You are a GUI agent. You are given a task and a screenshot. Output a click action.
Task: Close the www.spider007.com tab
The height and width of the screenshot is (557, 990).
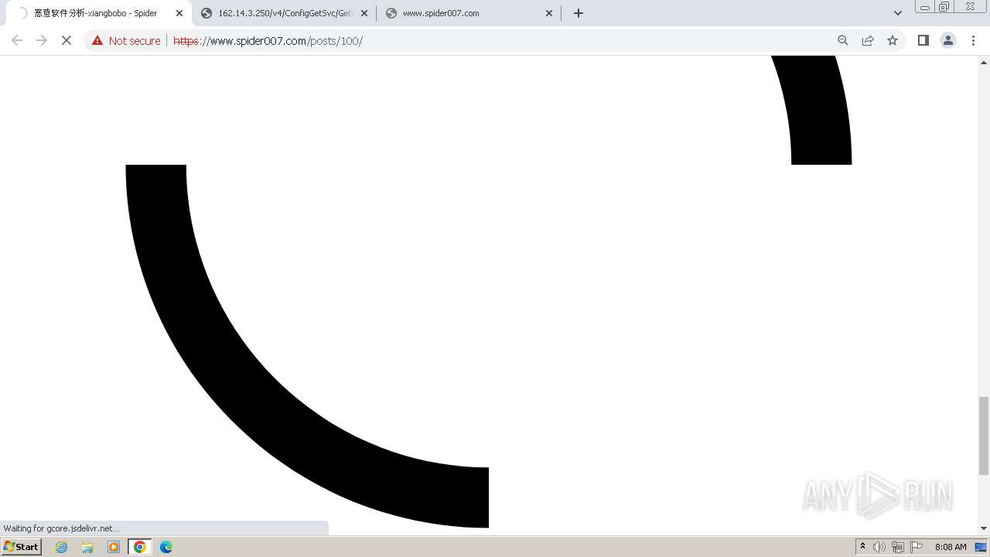(x=549, y=13)
